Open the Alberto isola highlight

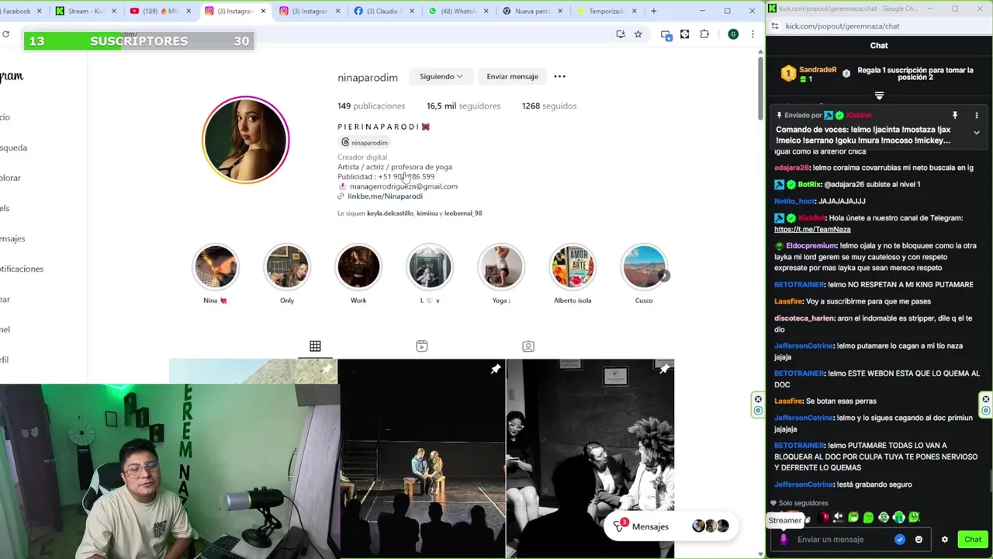pos(573,267)
